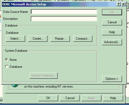
Task: Click the Compact... button
Action: (83, 39)
